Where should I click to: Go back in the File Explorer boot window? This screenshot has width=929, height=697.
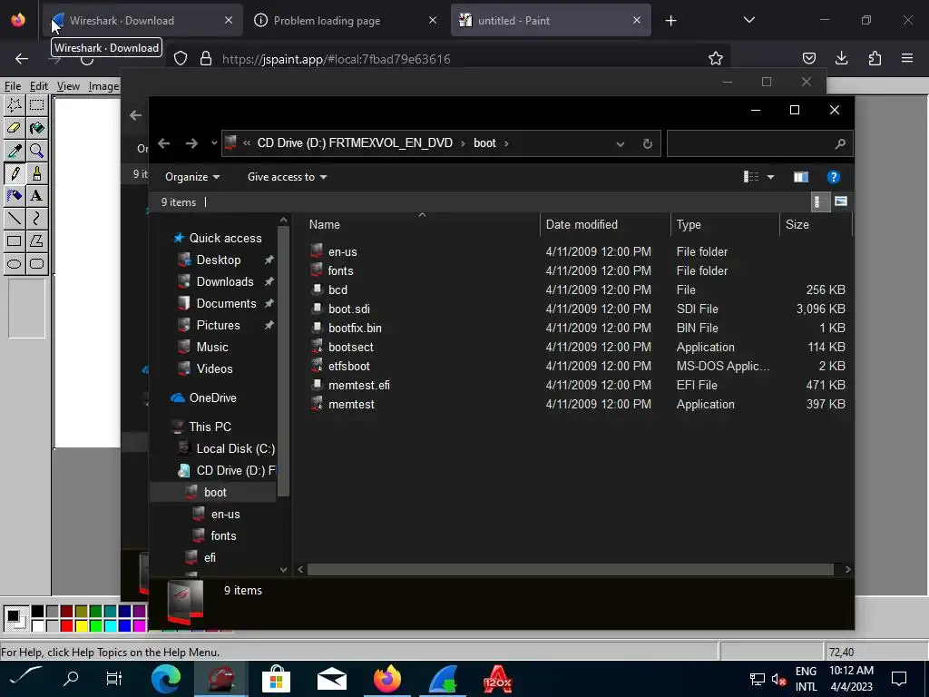(x=164, y=143)
